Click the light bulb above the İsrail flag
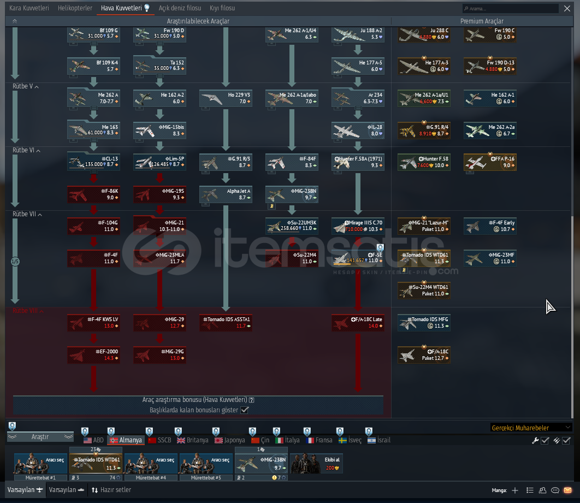The height and width of the screenshot is (503, 580). 369,431
